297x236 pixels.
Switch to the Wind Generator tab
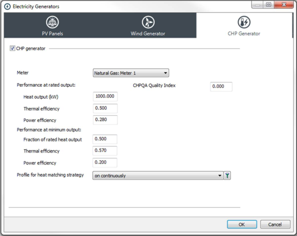(x=148, y=26)
